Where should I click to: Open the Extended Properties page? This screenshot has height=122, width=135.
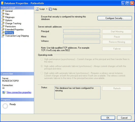pyautogui.click(x=14, y=30)
